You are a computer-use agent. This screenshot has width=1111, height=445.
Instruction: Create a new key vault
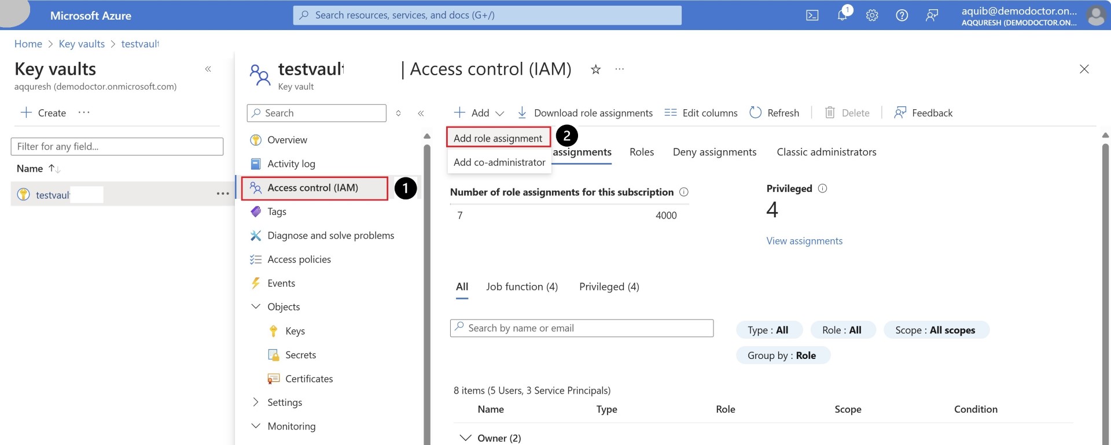click(x=43, y=113)
